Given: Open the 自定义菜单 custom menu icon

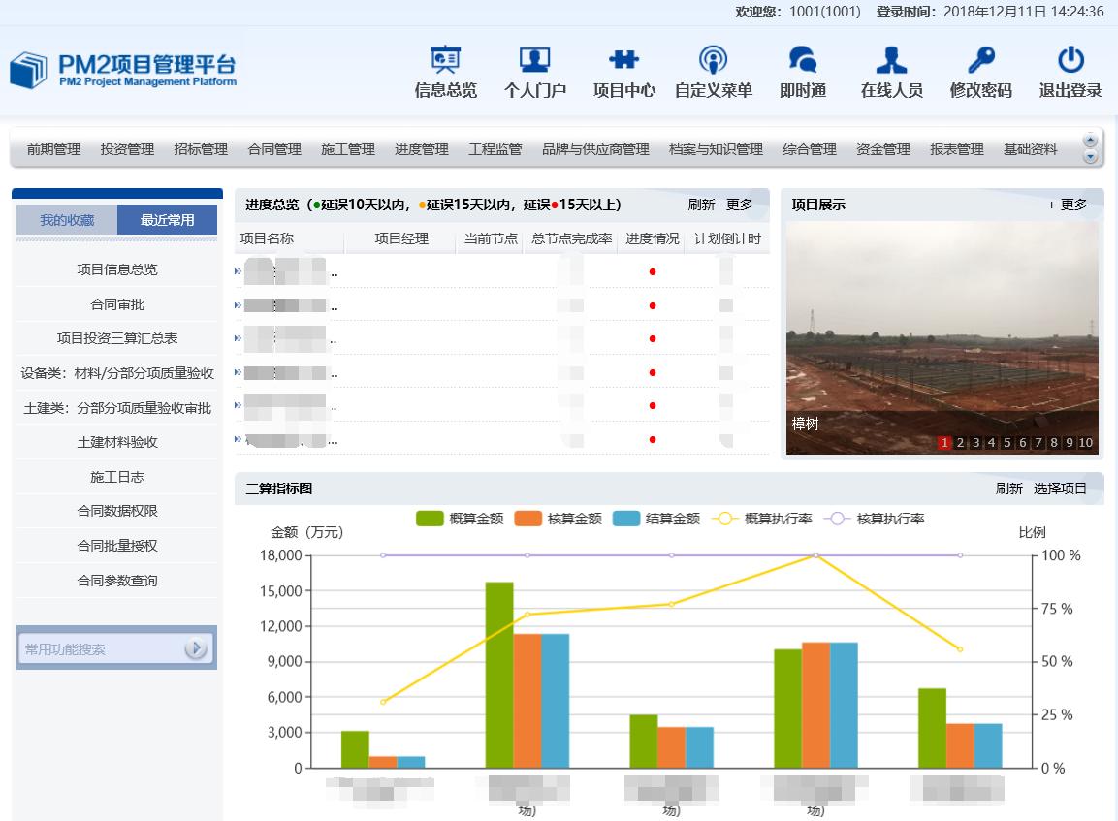Looking at the screenshot, I should point(713,61).
